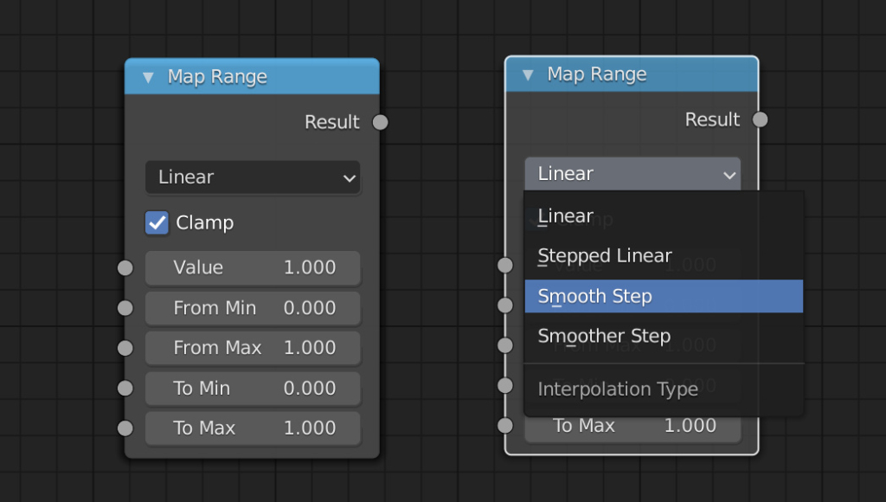This screenshot has width=886, height=502.
Task: Click the From Max input socket on left node
Action: click(125, 348)
